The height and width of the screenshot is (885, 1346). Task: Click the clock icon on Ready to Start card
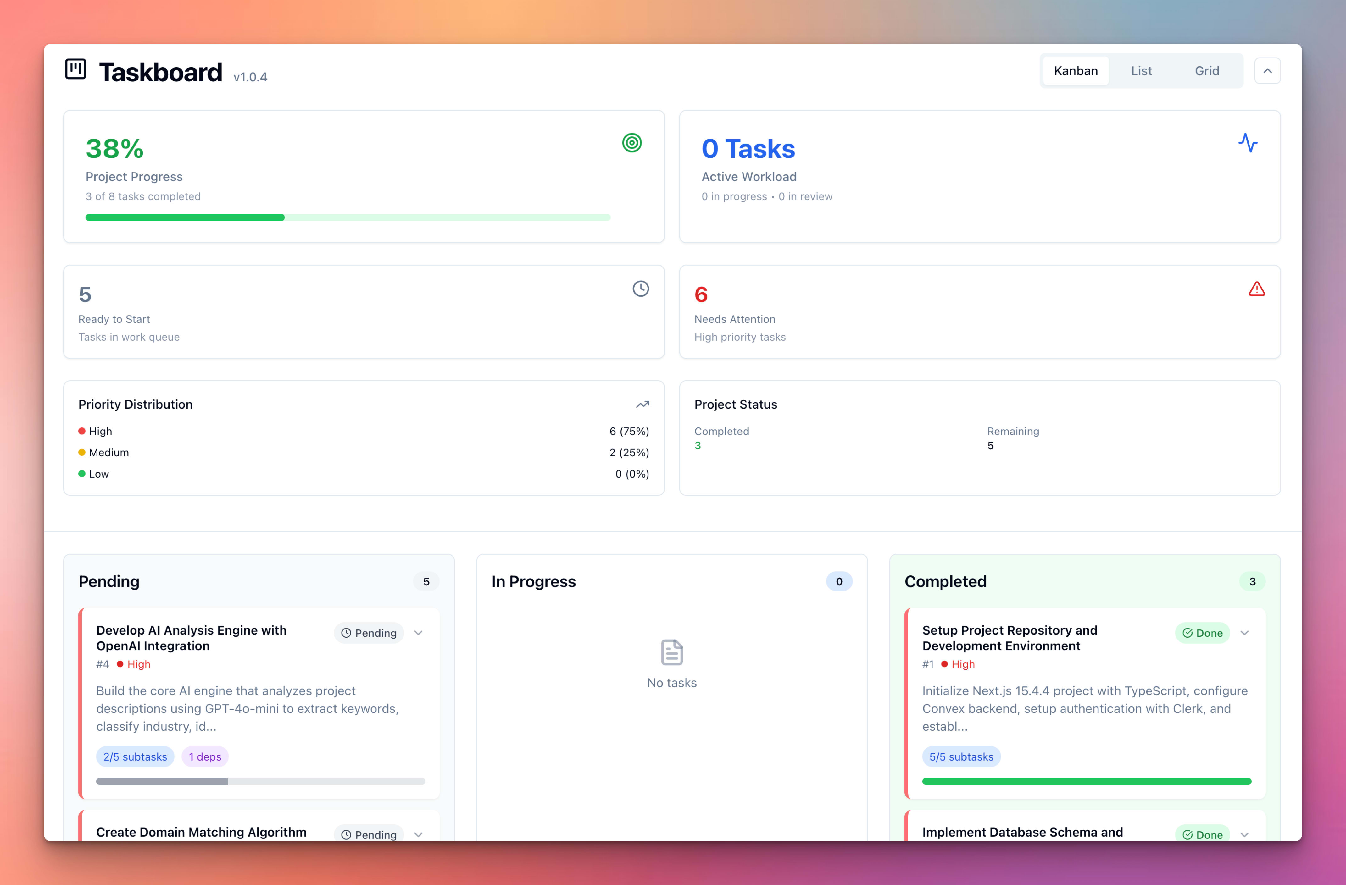pos(640,288)
